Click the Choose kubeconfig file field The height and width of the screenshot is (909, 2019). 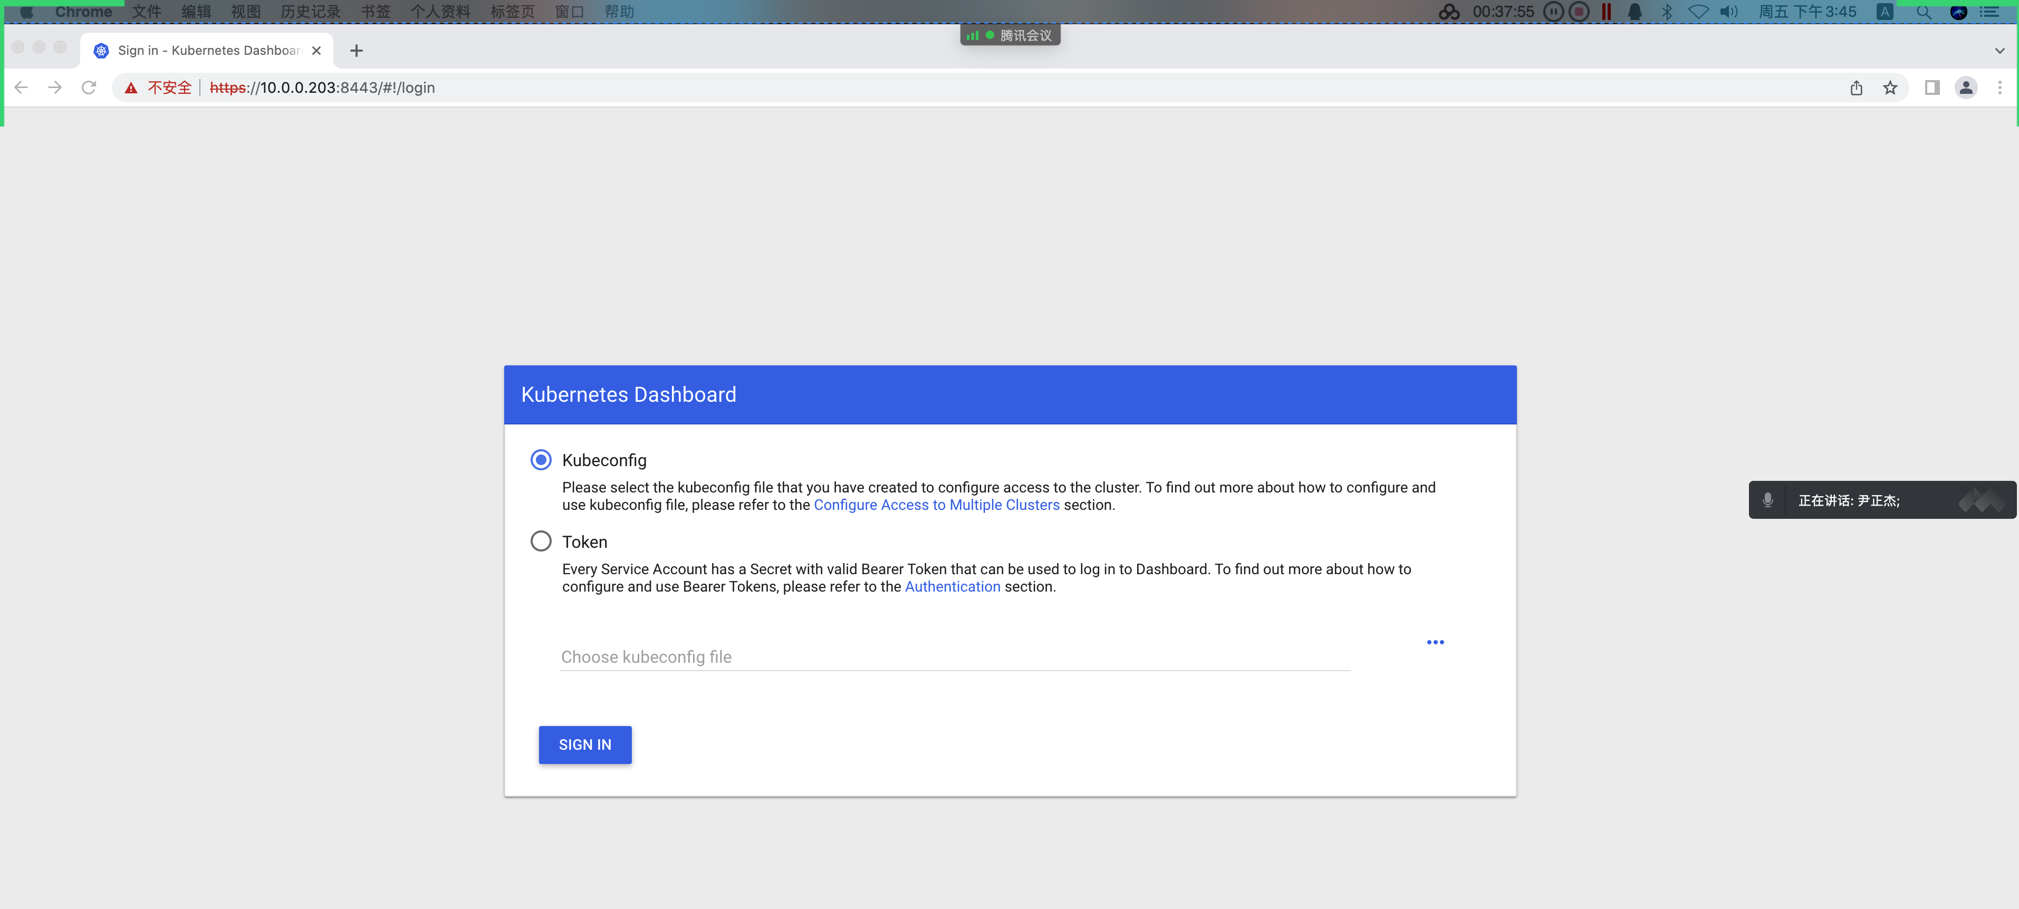tap(955, 656)
